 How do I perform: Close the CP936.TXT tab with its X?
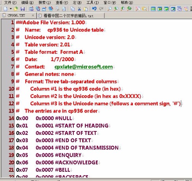[x=33, y=15]
